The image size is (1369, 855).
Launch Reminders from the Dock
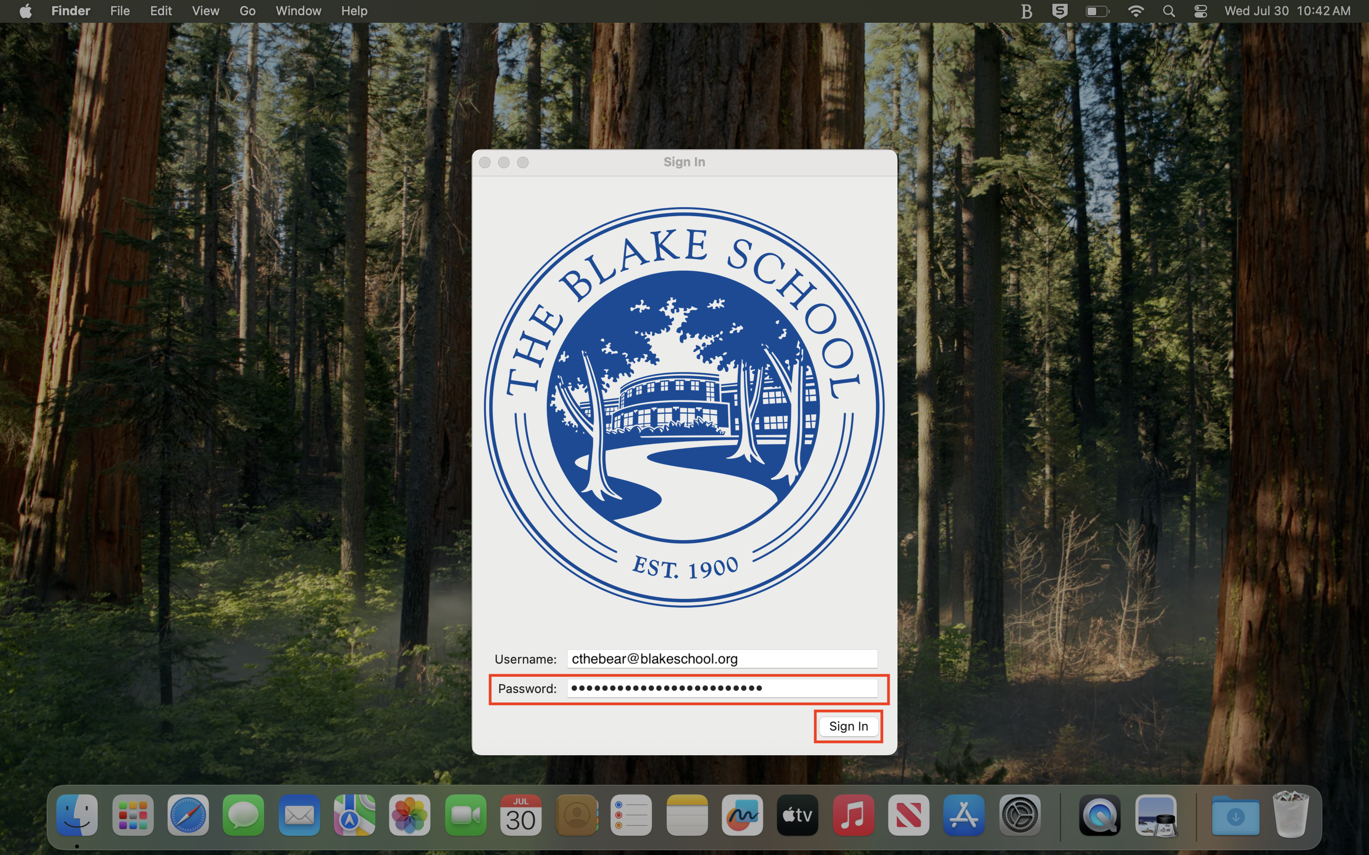pyautogui.click(x=631, y=815)
